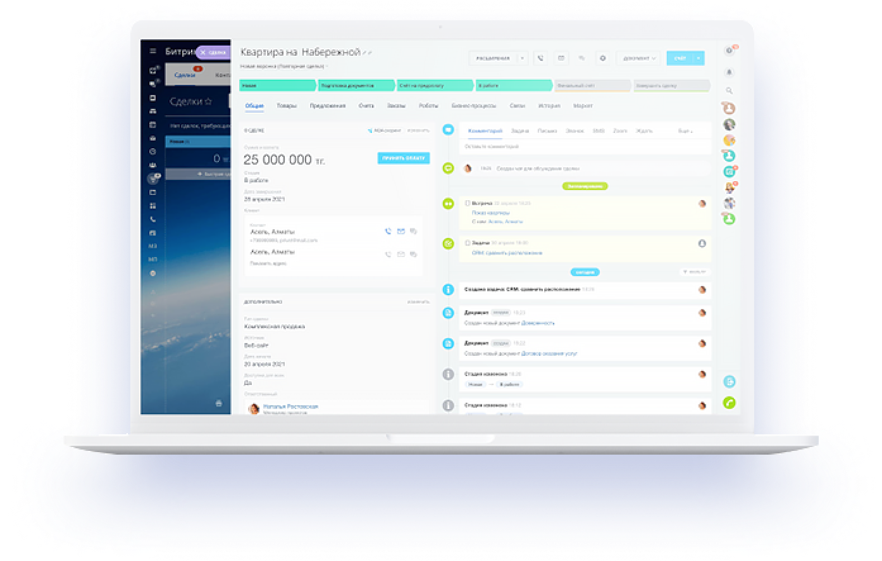Click the Оставьте комментарий input field
882x561 pixels.
[x=585, y=146]
